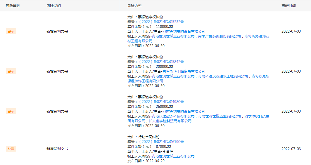Open defendant 青岛世茂世悦置业有限公司 in the 5842号 case
Image resolution: width=311 pixels, height=165 pixels.
click(x=173, y=76)
